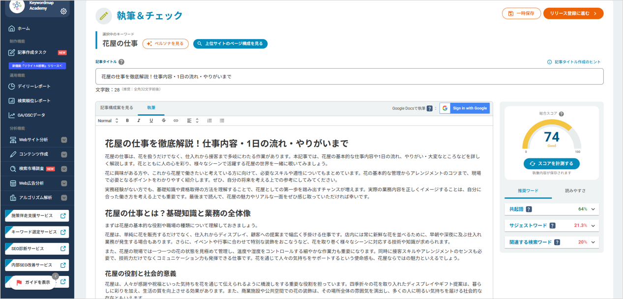Image resolution: width=623 pixels, height=299 pixels.
Task: Apply italic formatting to the article text
Action: (x=139, y=121)
